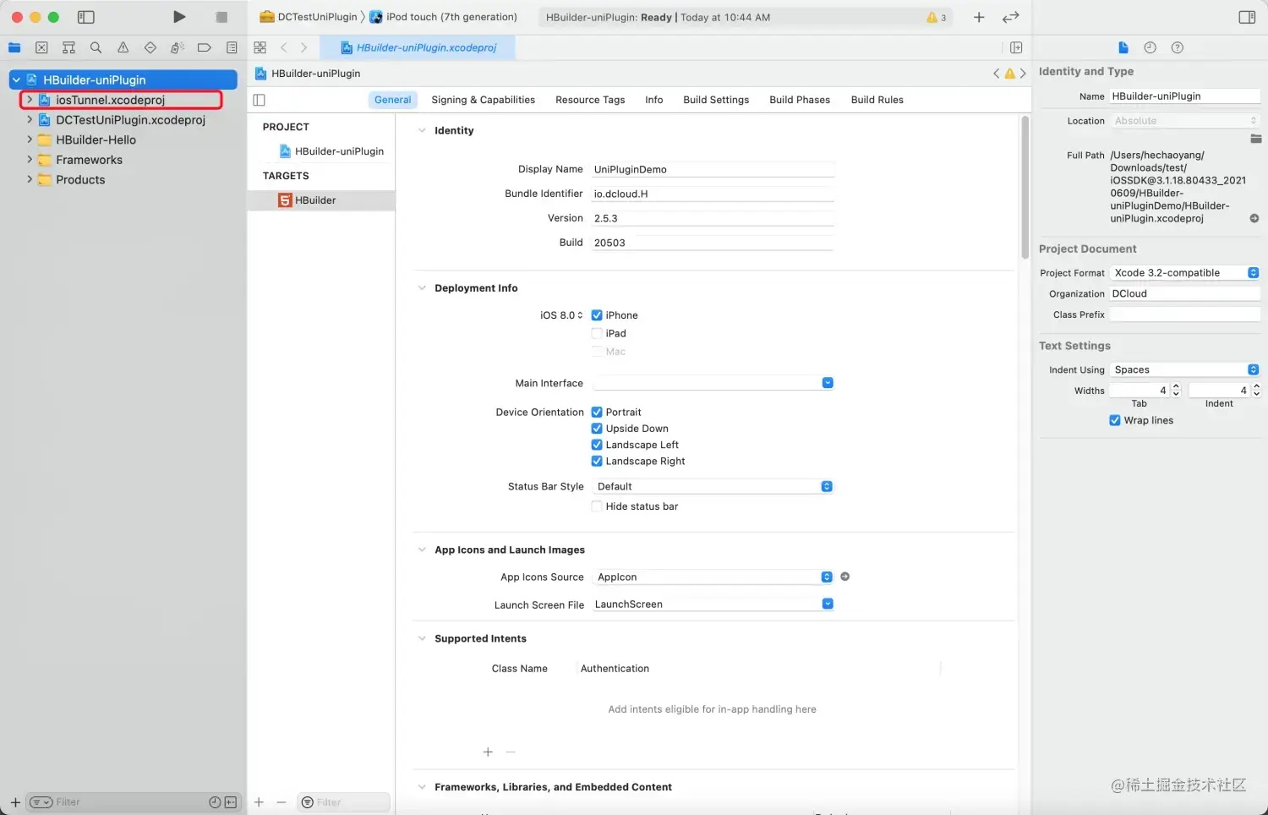Open the Project navigator folder icon
Image resolution: width=1268 pixels, height=815 pixels.
tap(14, 47)
